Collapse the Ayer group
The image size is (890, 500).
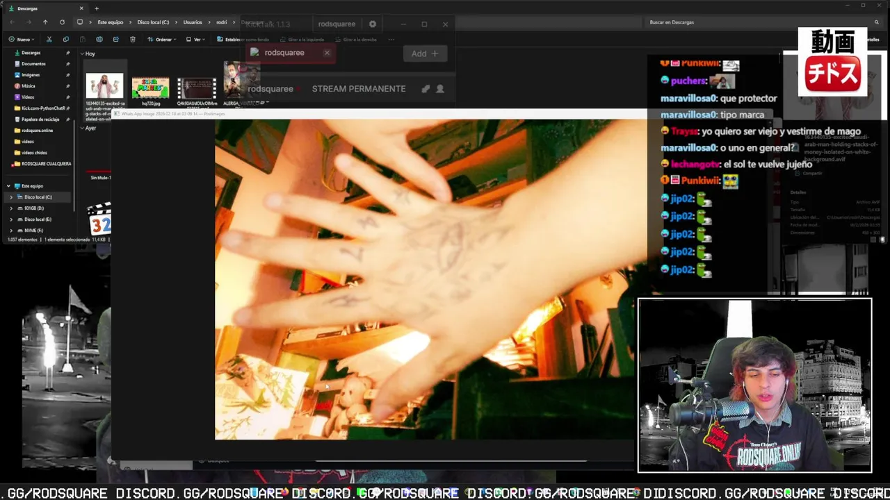[x=82, y=128]
